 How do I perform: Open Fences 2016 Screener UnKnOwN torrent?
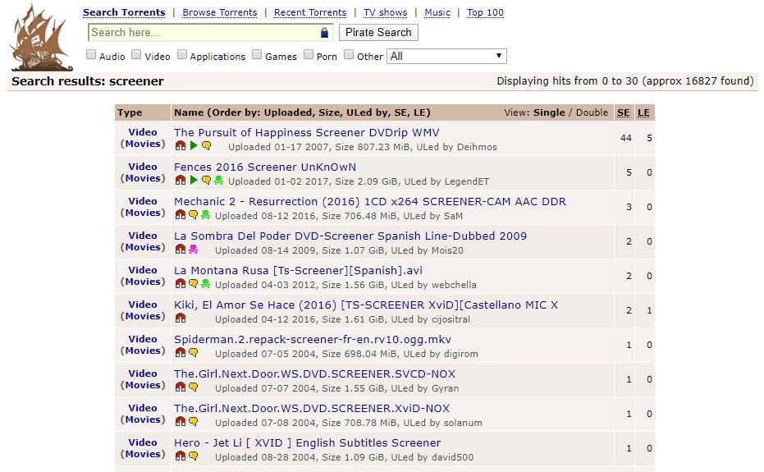pos(265,167)
